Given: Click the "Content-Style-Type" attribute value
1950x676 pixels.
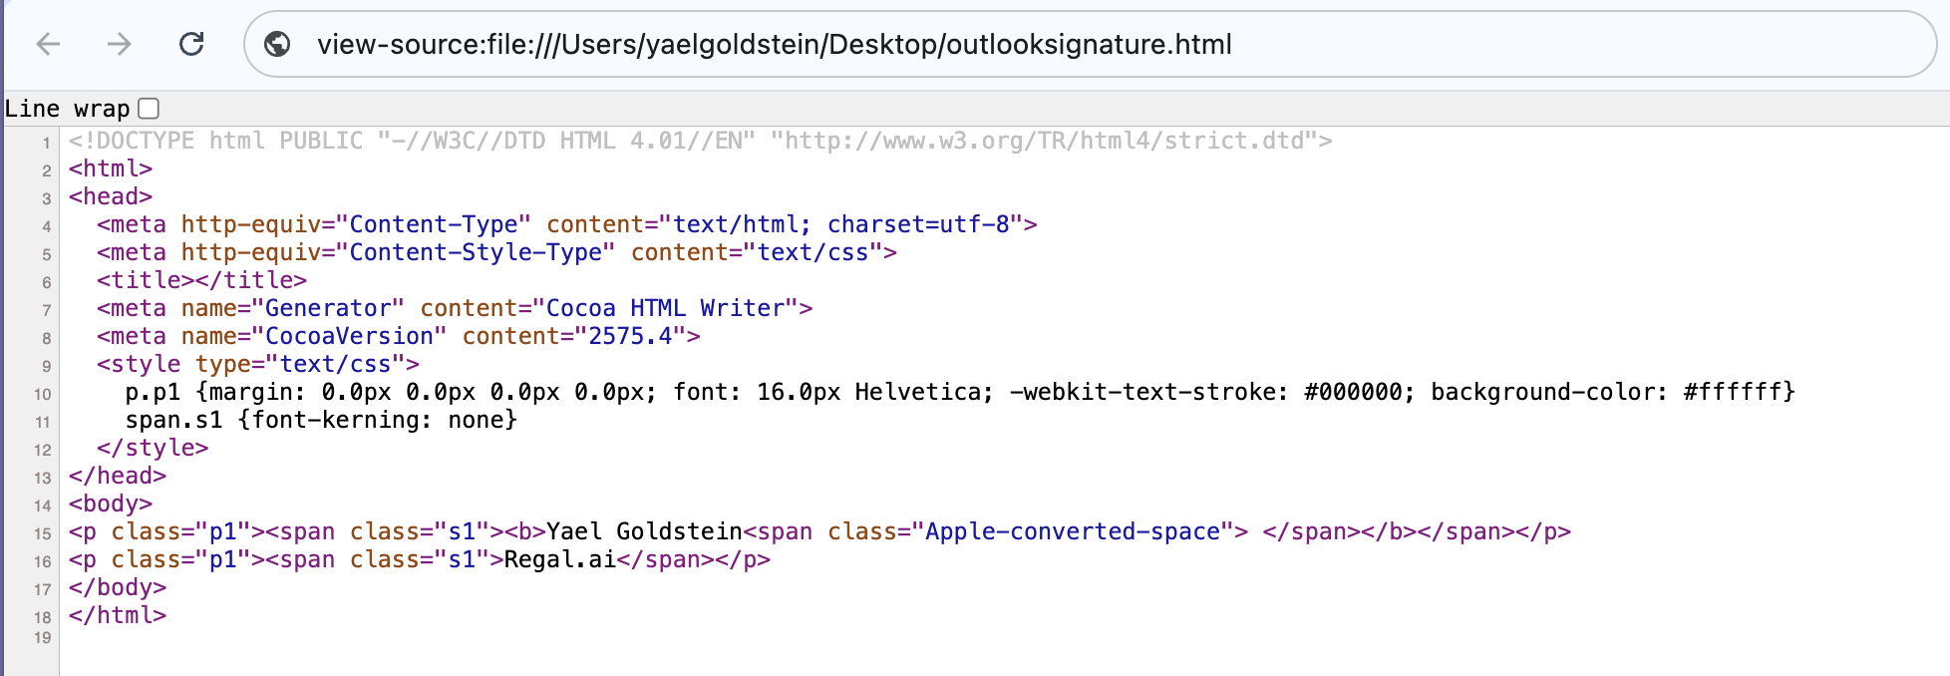Looking at the screenshot, I should coord(476,252).
